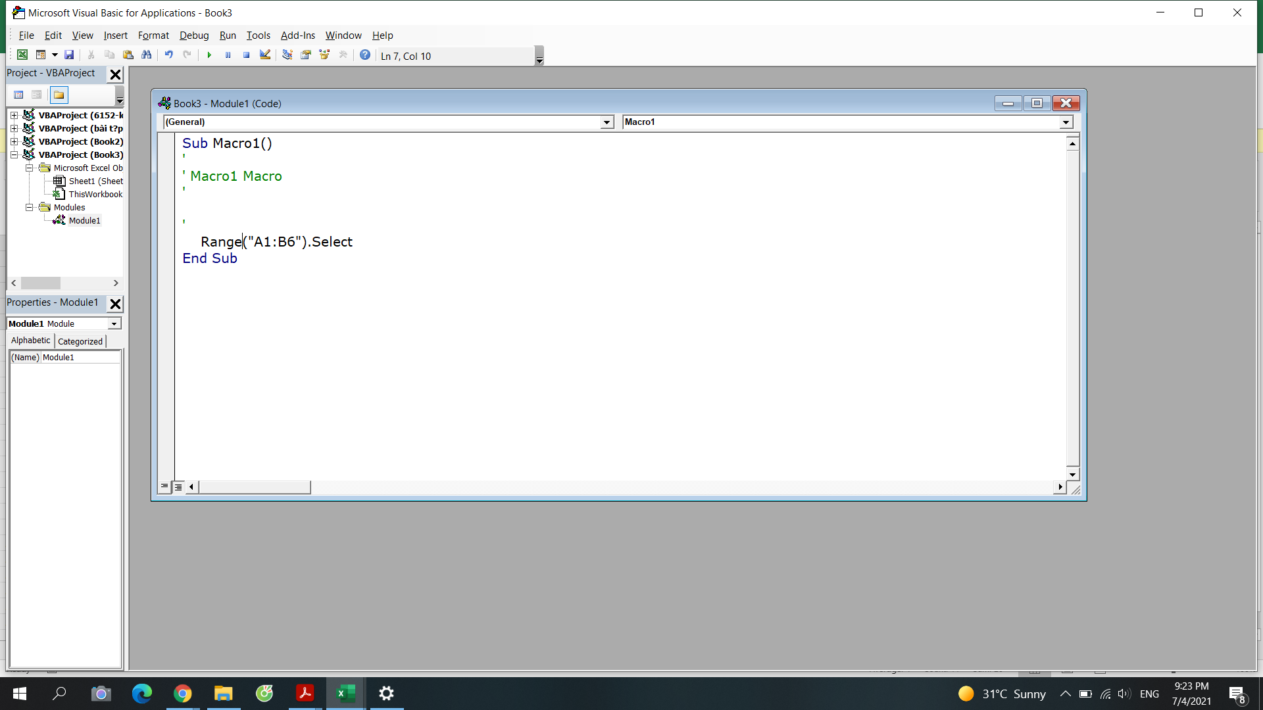The height and width of the screenshot is (710, 1263).
Task: Open the Insert object dropdown arrow
Action: coord(55,55)
